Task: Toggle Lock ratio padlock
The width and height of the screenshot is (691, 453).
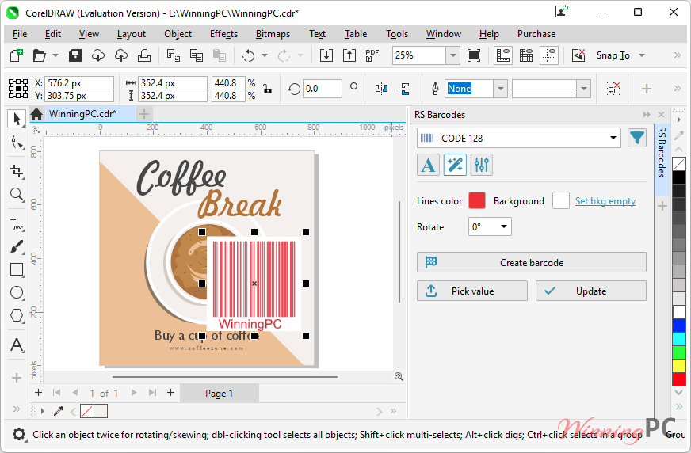Action: (x=267, y=89)
